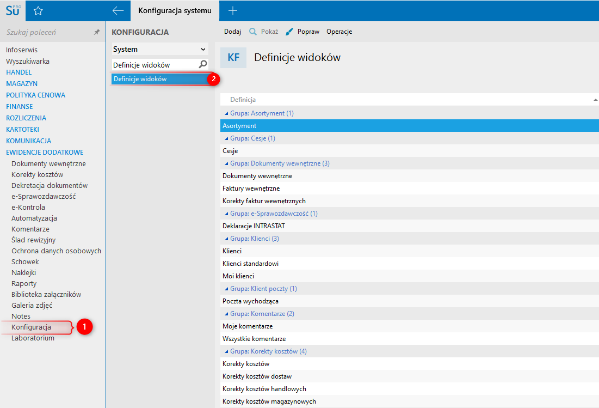Open the Operacje menu
Image resolution: width=599 pixels, height=408 pixels.
339,32
